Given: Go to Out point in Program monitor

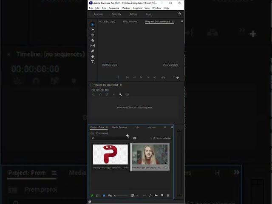Looking at the screenshot, I should point(155,77).
